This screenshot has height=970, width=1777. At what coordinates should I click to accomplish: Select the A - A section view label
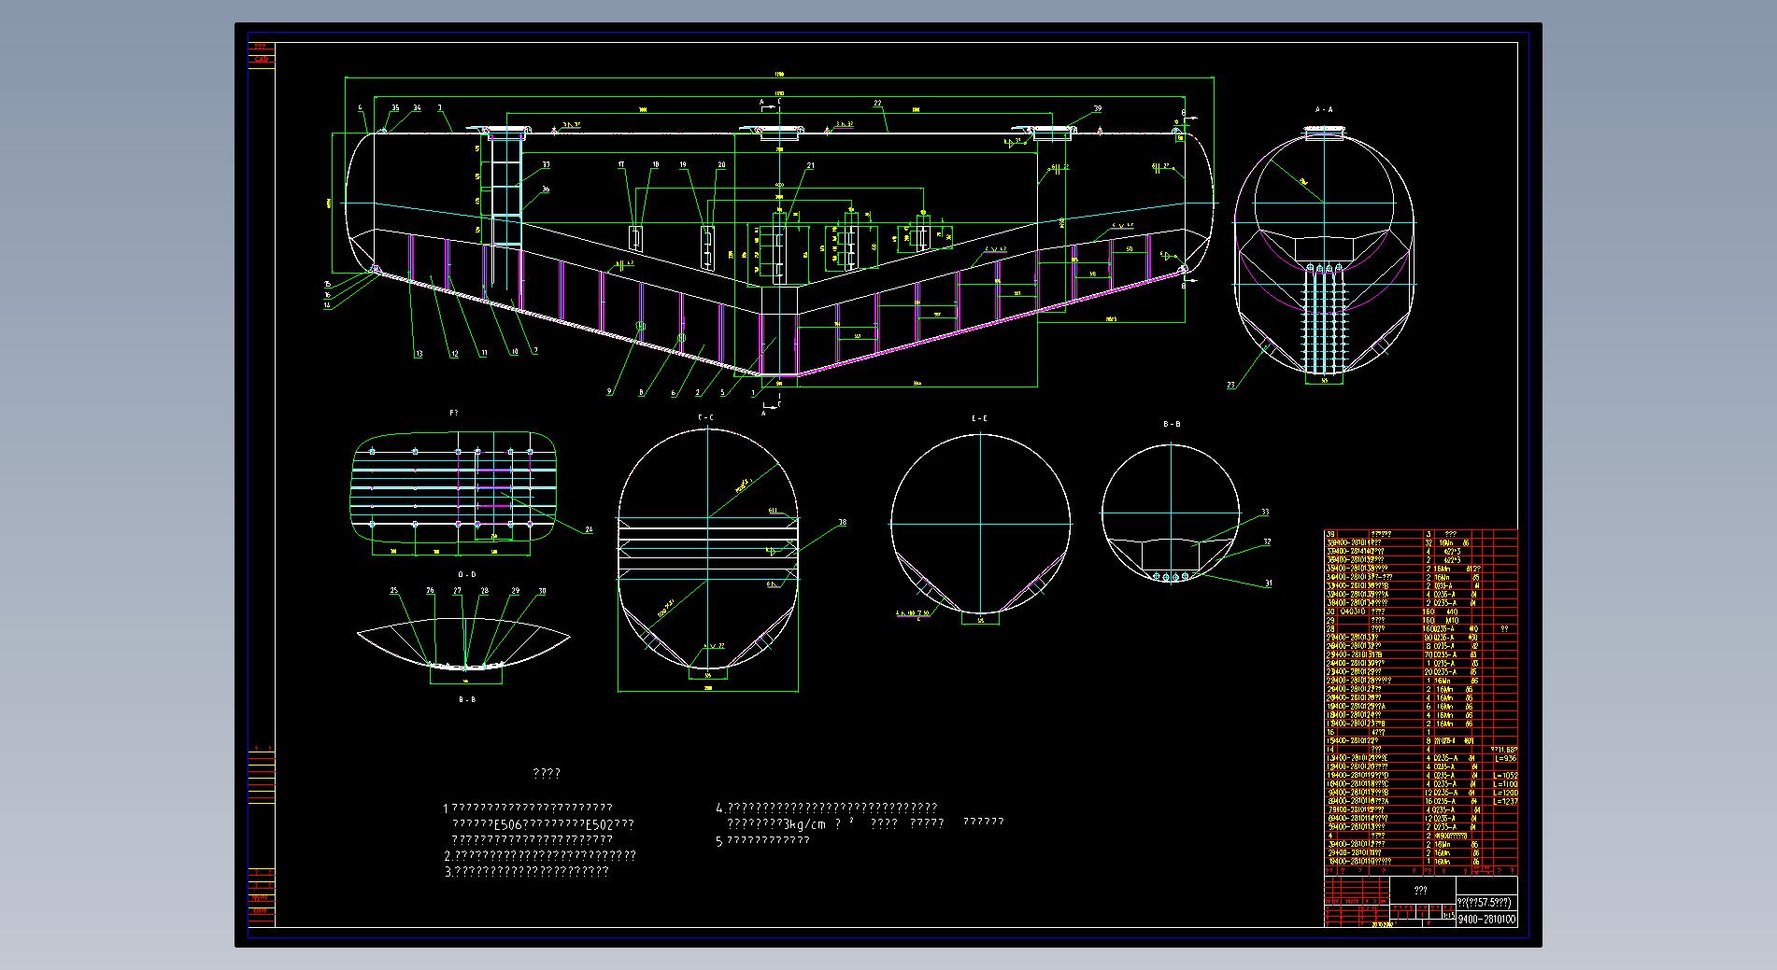point(1324,109)
